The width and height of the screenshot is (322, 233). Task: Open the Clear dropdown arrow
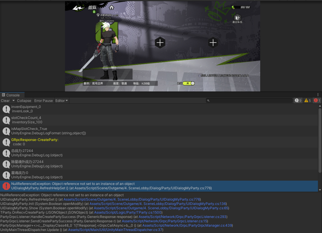(x=13, y=101)
